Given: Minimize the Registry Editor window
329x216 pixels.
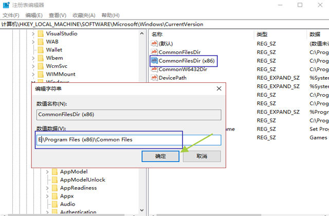Looking at the screenshot, I should (x=280, y=5).
